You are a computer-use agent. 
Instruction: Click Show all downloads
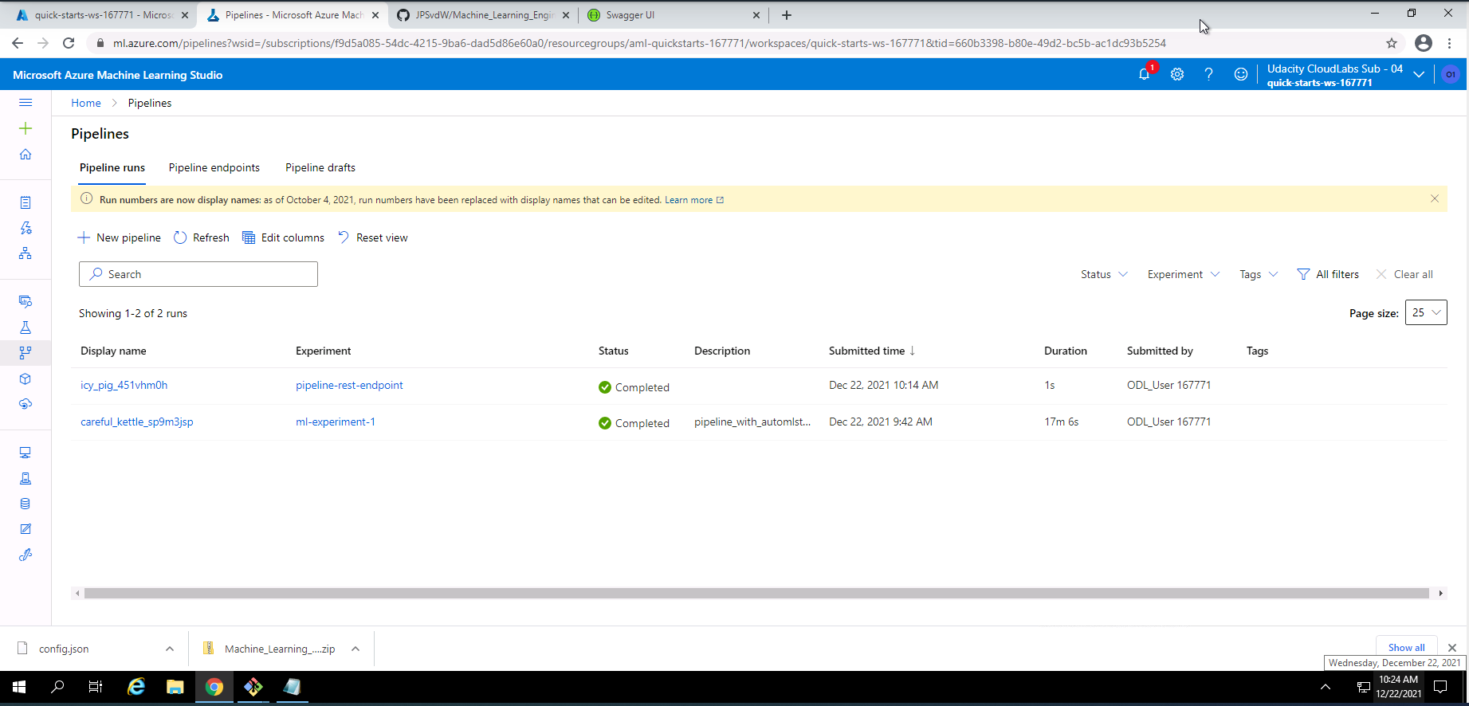tap(1406, 647)
